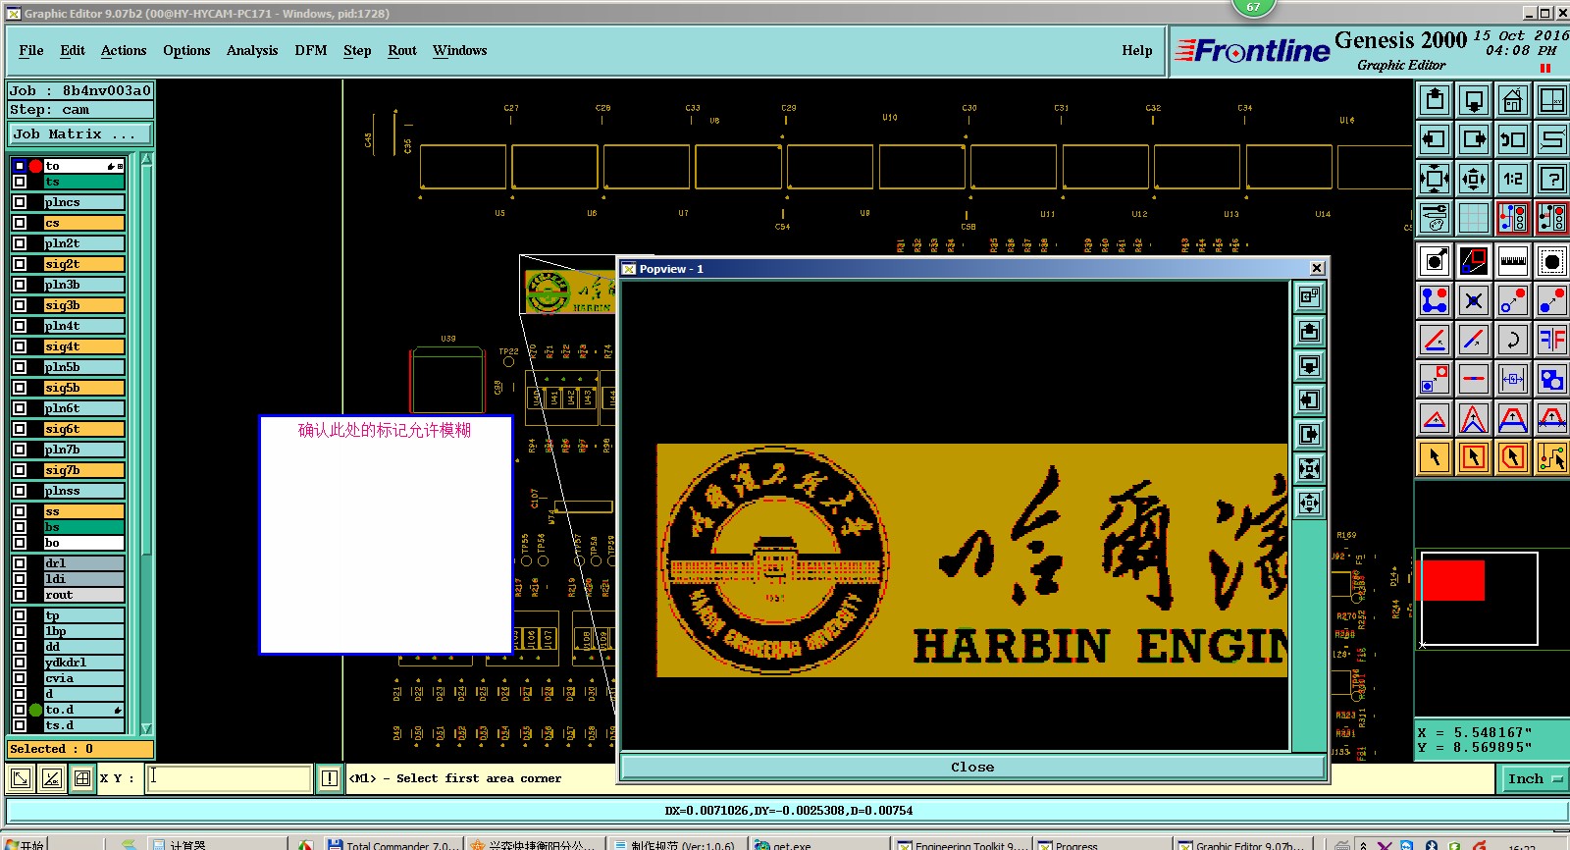Toggle the 'drl' layer checkbox
The image size is (1570, 850).
coord(20,563)
